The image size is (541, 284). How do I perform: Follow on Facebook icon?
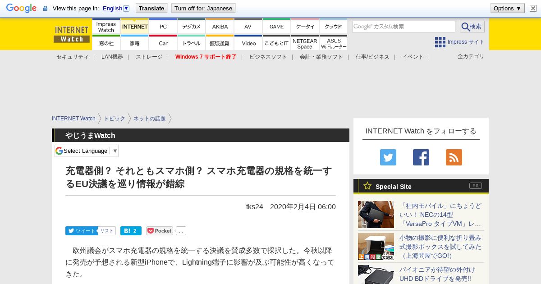[421, 157]
